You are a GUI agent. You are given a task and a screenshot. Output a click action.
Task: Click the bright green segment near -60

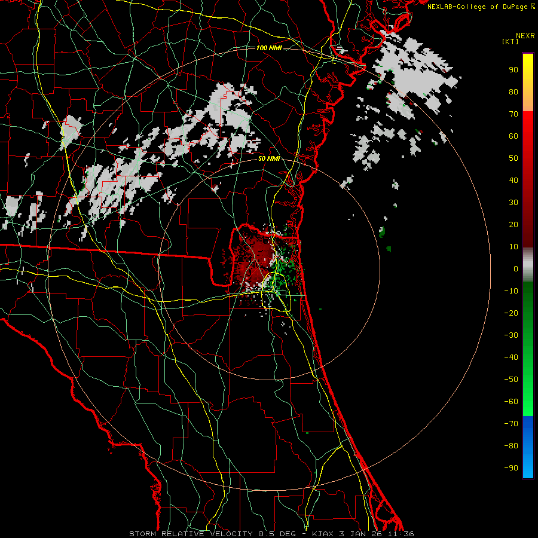click(x=528, y=405)
